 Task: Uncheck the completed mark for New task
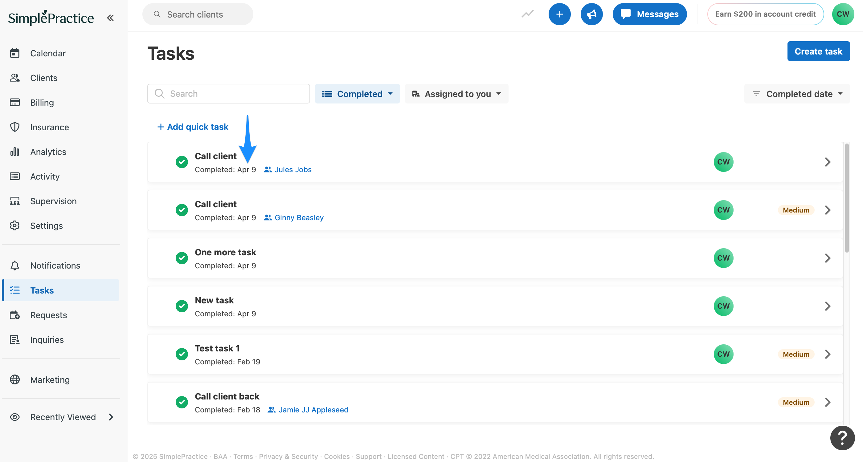pos(182,306)
